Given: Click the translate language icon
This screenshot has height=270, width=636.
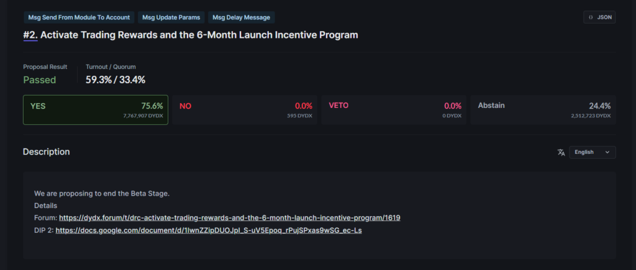Looking at the screenshot, I should point(561,153).
